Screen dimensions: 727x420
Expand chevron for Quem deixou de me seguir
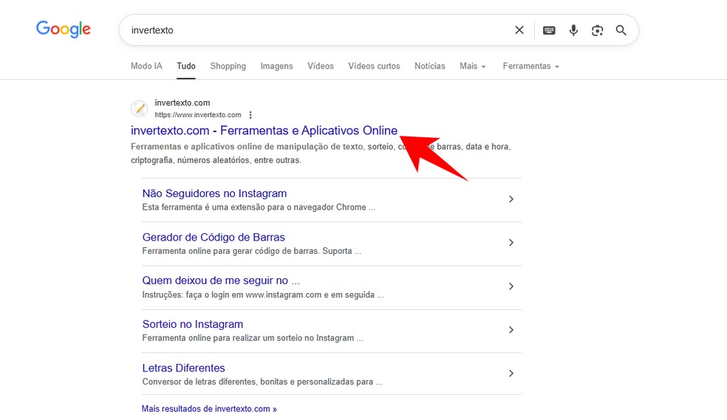511,286
